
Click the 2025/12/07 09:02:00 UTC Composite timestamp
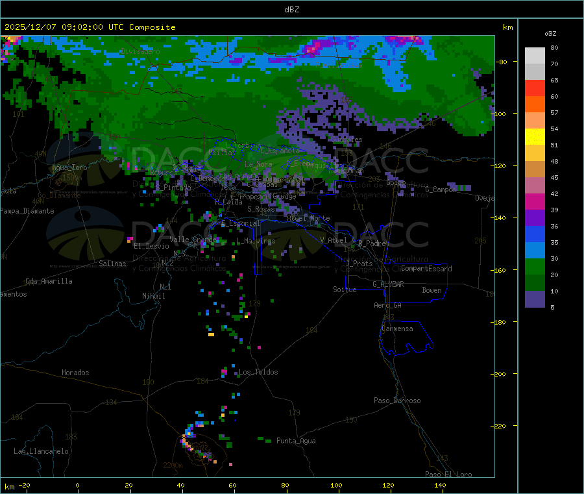[90, 27]
